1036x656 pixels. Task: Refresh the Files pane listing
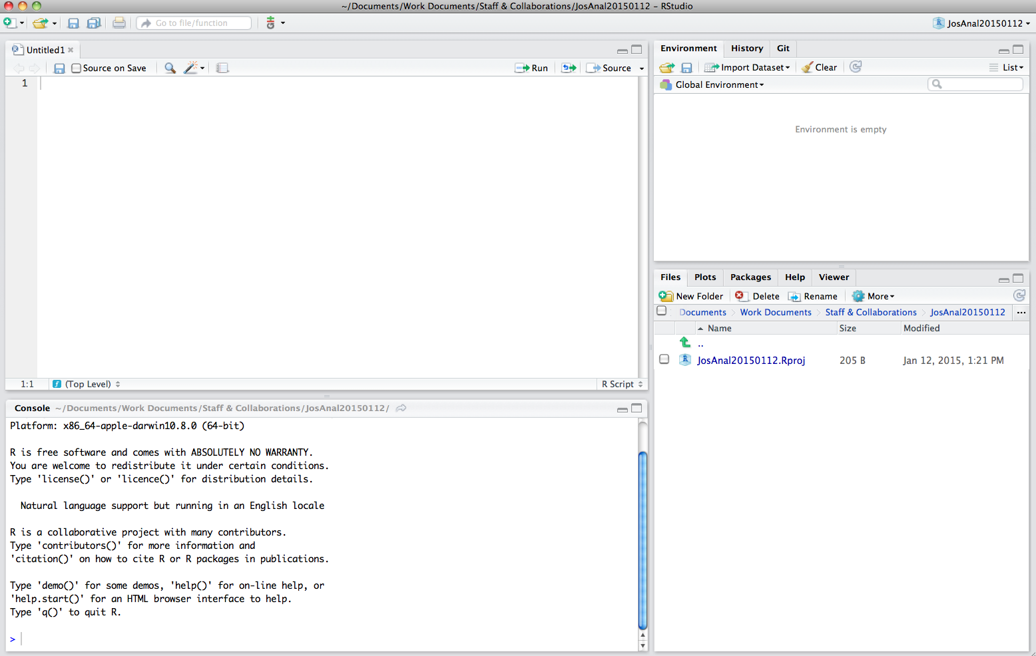[1019, 295]
